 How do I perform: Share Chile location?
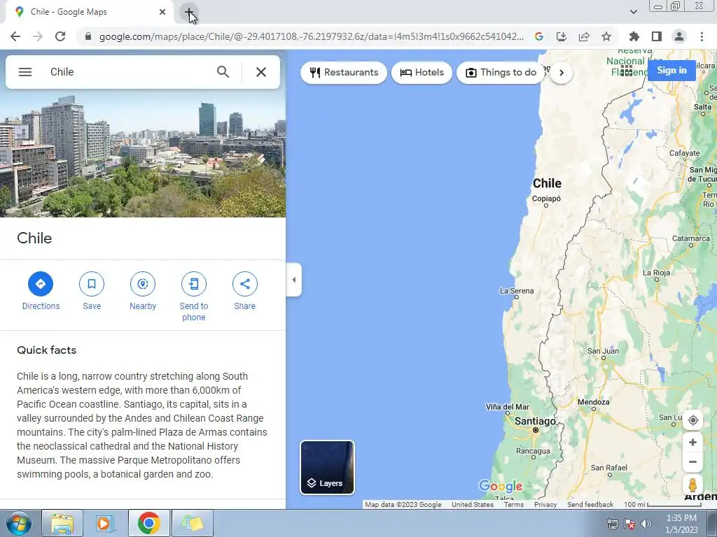(x=244, y=292)
